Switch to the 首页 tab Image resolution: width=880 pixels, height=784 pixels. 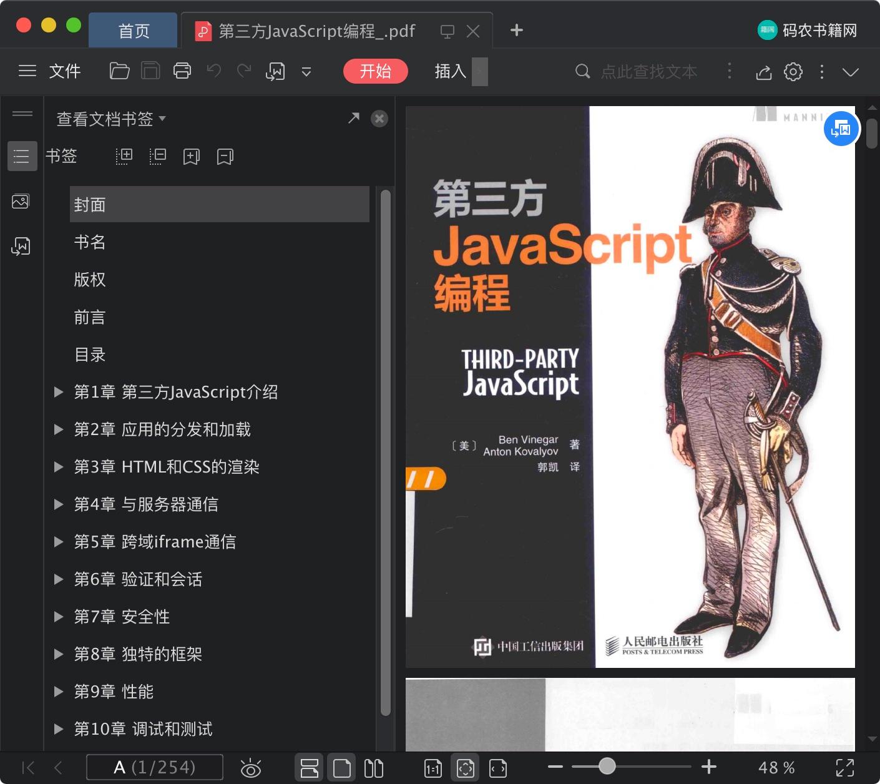[x=134, y=31]
